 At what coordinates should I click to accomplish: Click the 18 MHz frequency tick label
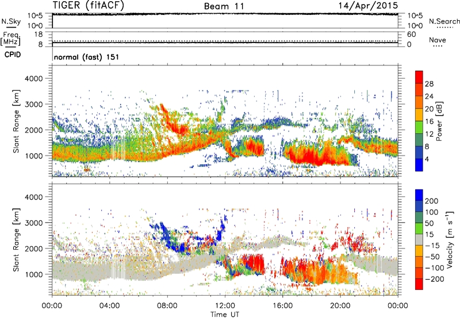pyautogui.click(x=38, y=34)
